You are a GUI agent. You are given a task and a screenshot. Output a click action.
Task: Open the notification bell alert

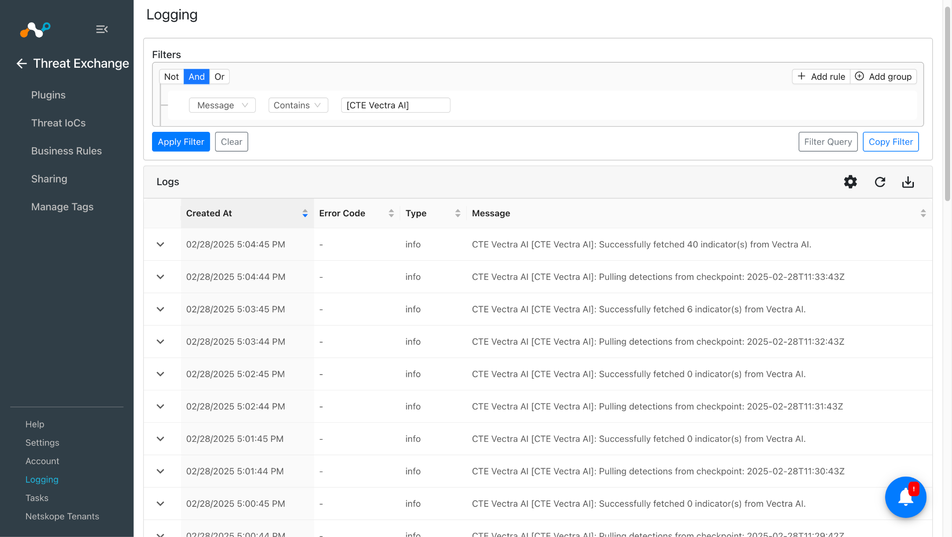[x=905, y=497]
